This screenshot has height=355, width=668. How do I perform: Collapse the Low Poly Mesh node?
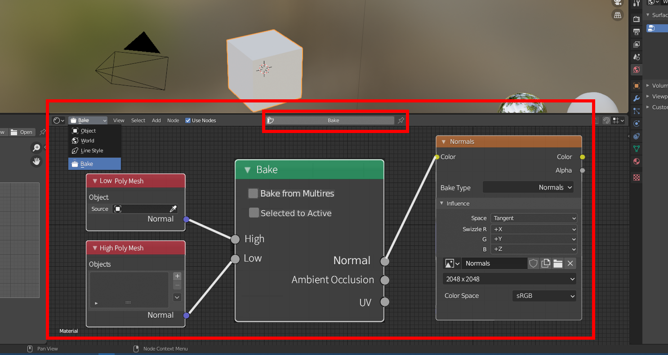click(95, 181)
